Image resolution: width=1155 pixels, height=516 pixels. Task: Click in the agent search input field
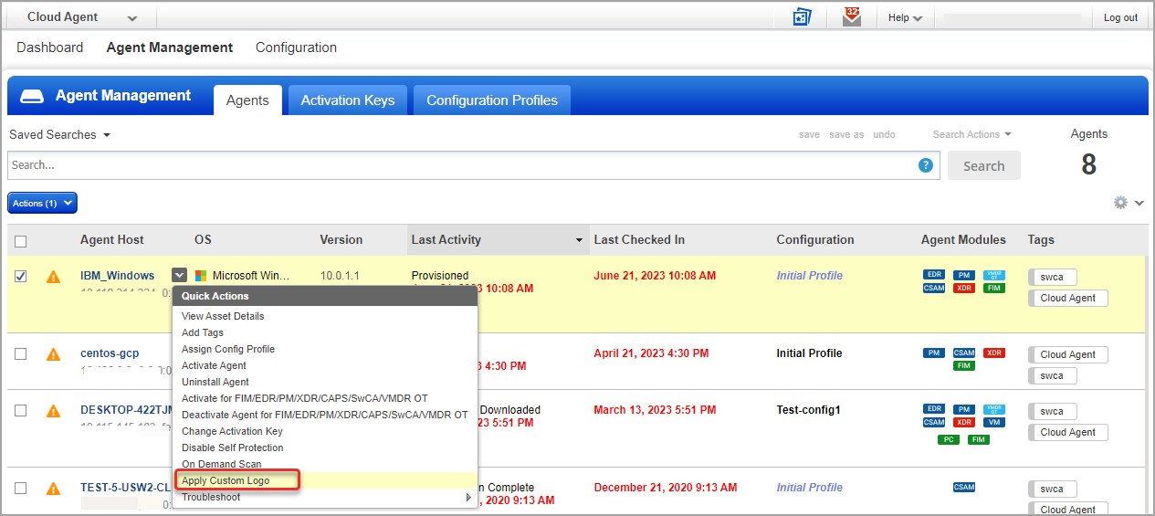(x=457, y=165)
